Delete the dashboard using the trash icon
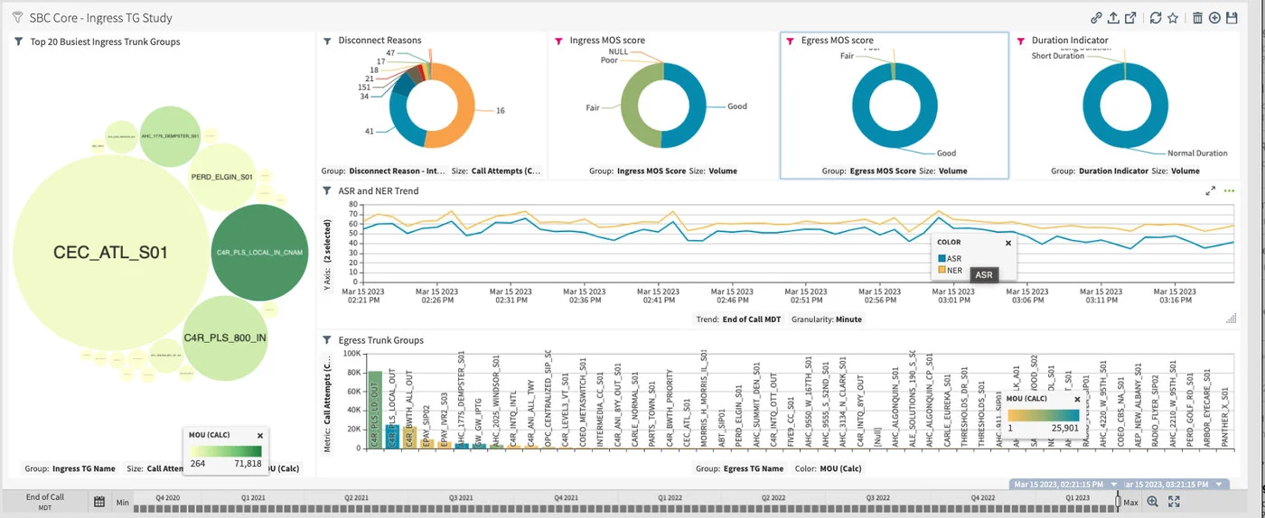The width and height of the screenshot is (1265, 518). click(1197, 18)
